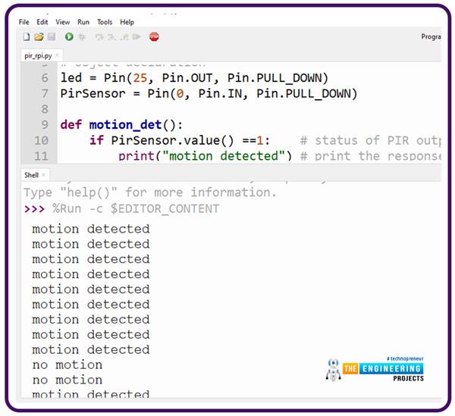
Task: Click the Step out debugger icon
Action: [x=122, y=37]
